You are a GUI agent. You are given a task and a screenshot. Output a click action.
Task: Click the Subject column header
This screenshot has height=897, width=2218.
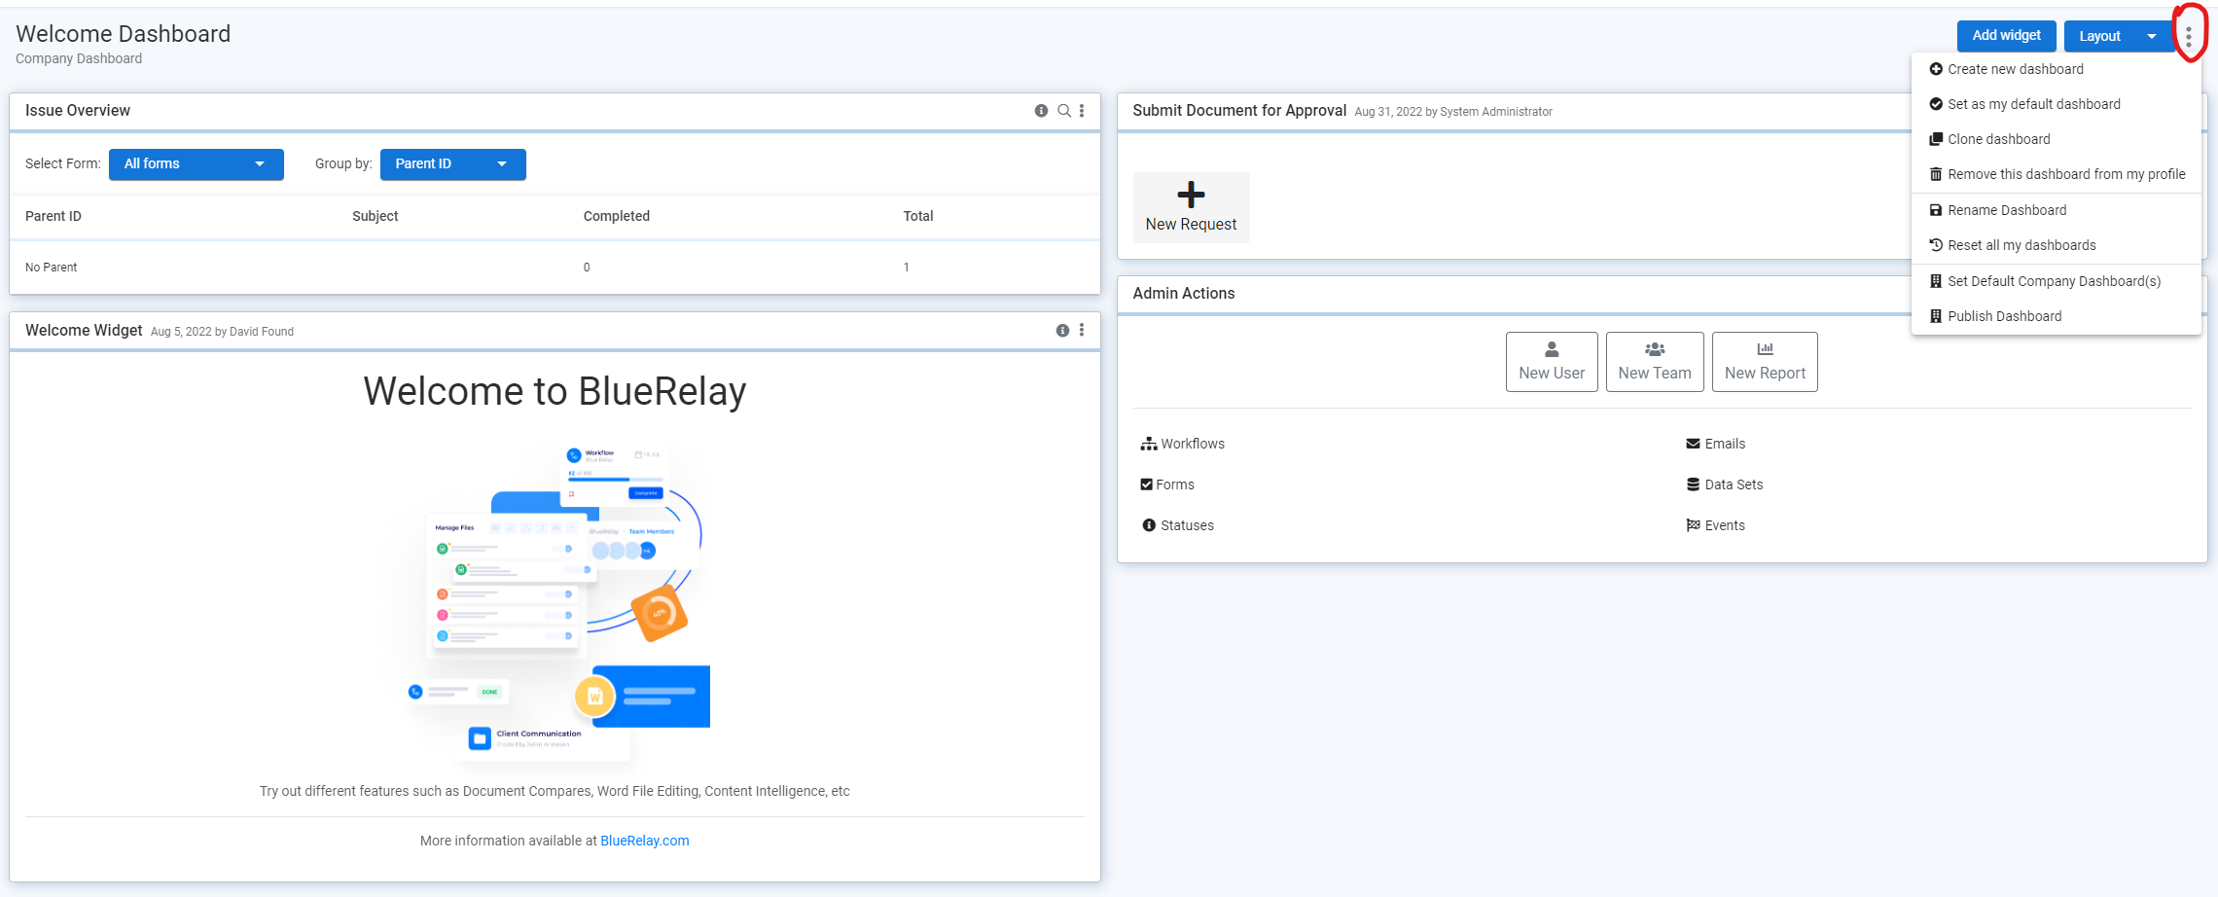(x=376, y=216)
